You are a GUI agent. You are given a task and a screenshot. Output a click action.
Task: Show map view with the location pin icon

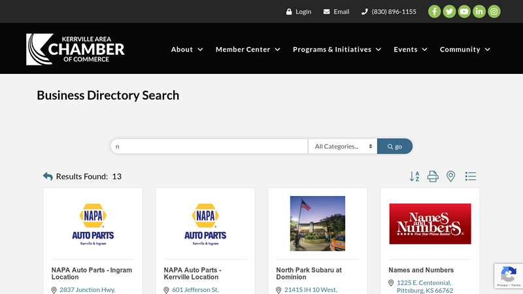pos(450,176)
